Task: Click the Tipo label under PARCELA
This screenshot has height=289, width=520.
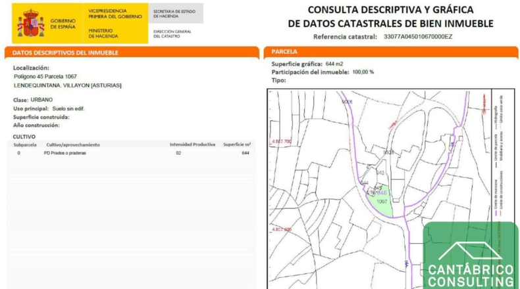Action: (x=278, y=80)
